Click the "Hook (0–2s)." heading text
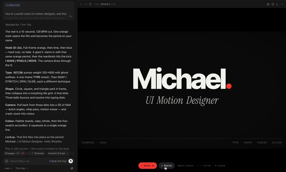The width and height of the screenshot is (286, 172). pyautogui.click(x=14, y=48)
